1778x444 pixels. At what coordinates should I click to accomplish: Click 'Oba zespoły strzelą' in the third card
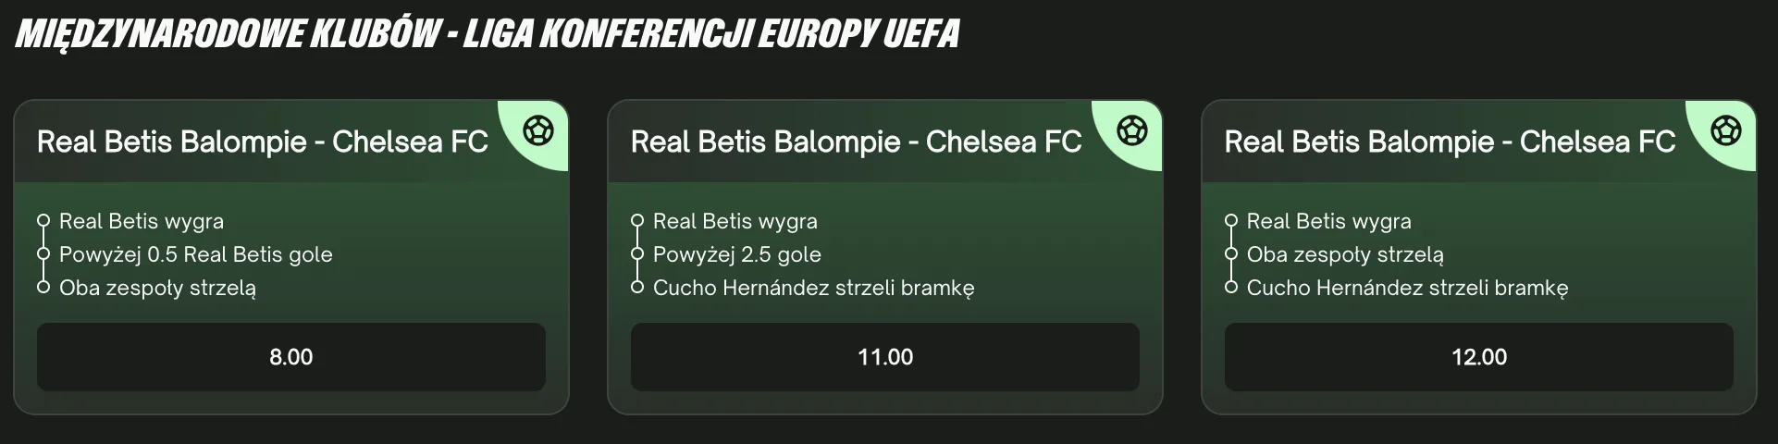click(1345, 254)
